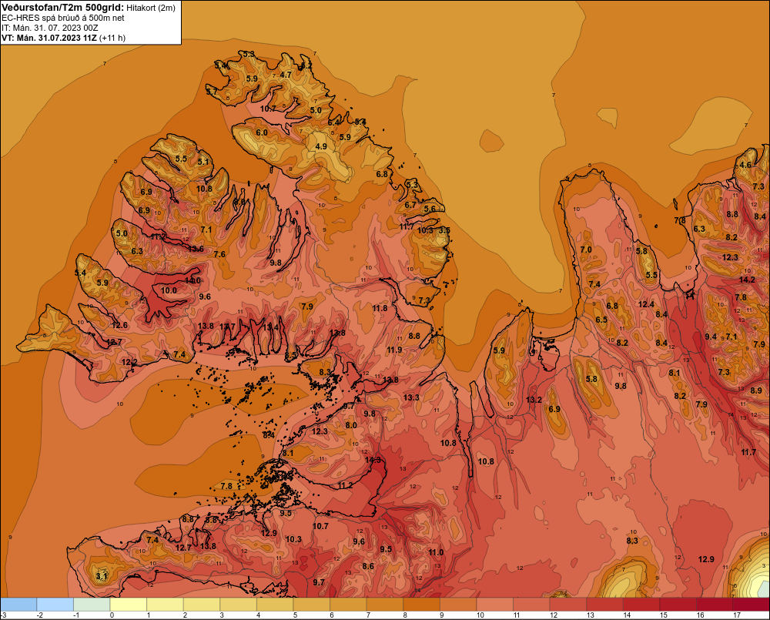Select the 'EC-HRES spá brúuð á 500m net' line
770x620 pixels.
(63, 18)
